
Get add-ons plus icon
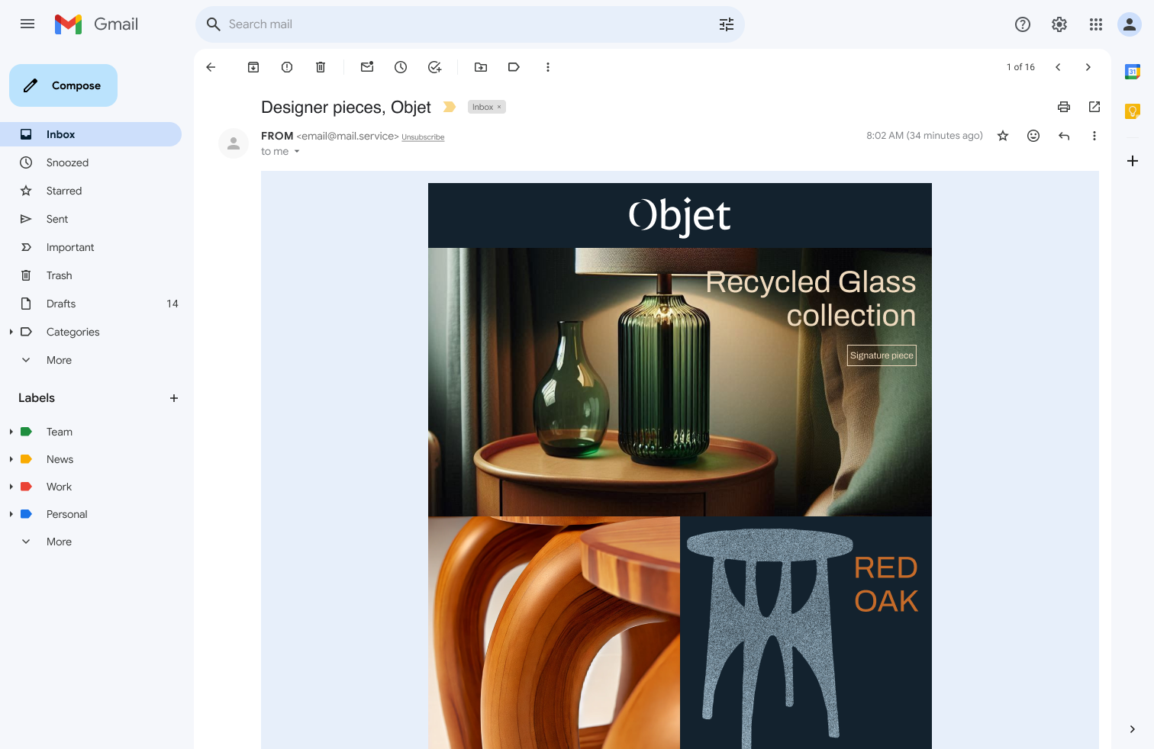pyautogui.click(x=1133, y=161)
